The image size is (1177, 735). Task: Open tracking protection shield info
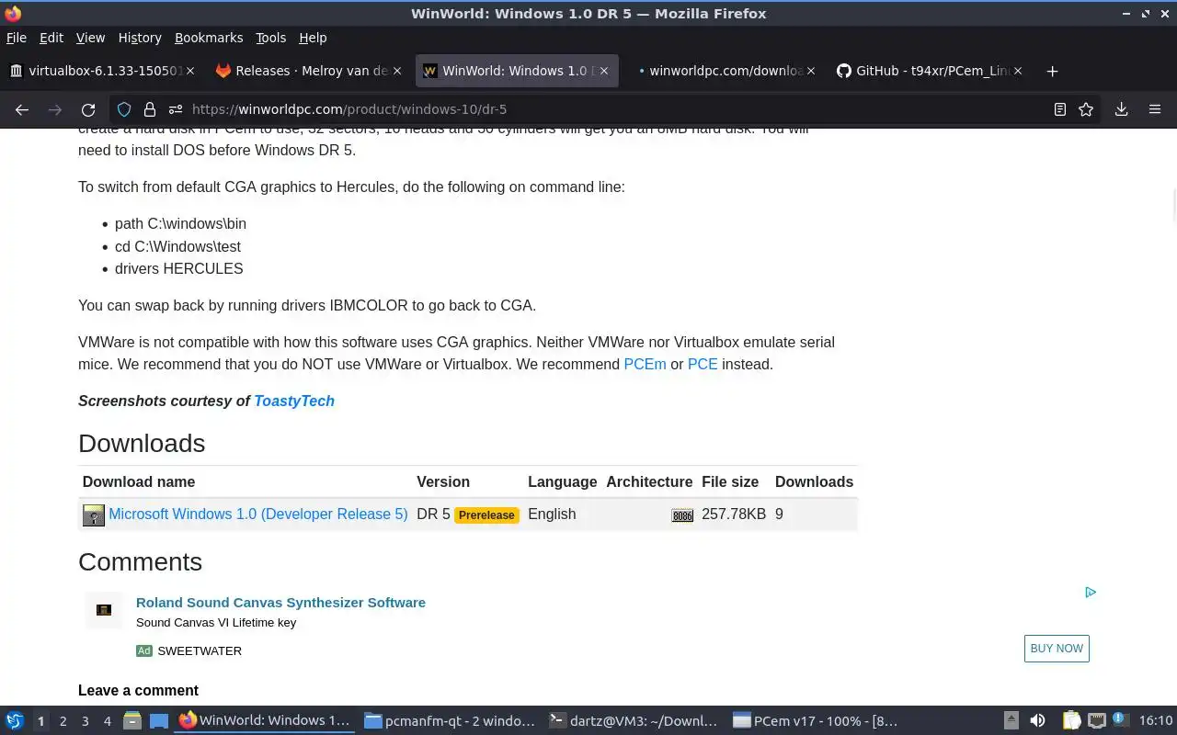[x=124, y=109]
